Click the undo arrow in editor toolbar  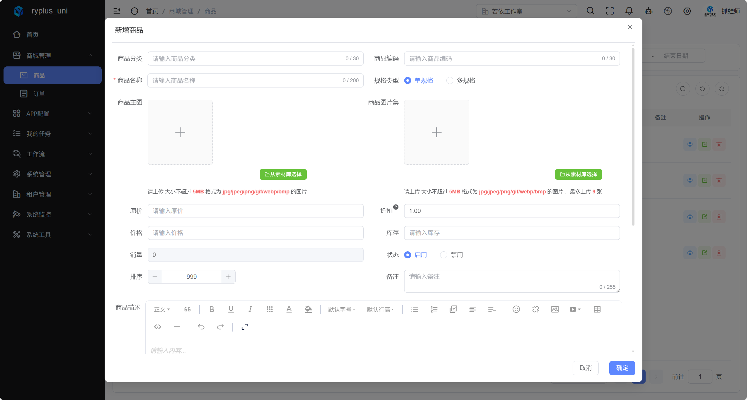(201, 327)
